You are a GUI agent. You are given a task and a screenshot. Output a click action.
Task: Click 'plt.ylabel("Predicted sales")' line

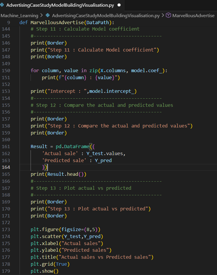click(71, 250)
